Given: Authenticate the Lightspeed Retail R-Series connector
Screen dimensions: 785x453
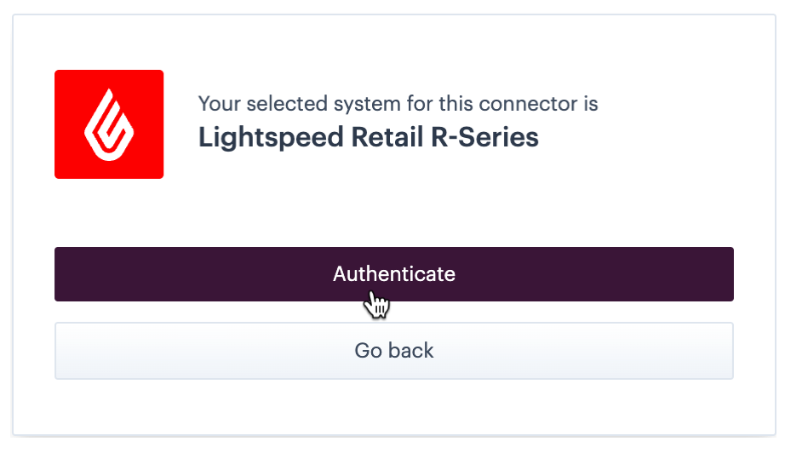Looking at the screenshot, I should [x=393, y=274].
